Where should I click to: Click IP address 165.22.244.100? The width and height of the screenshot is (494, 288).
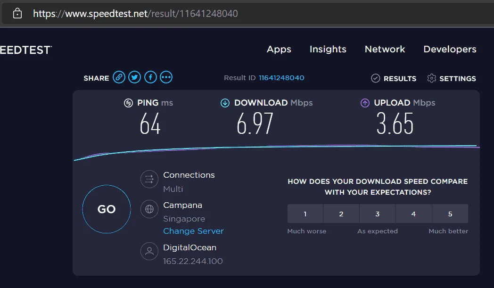(193, 261)
